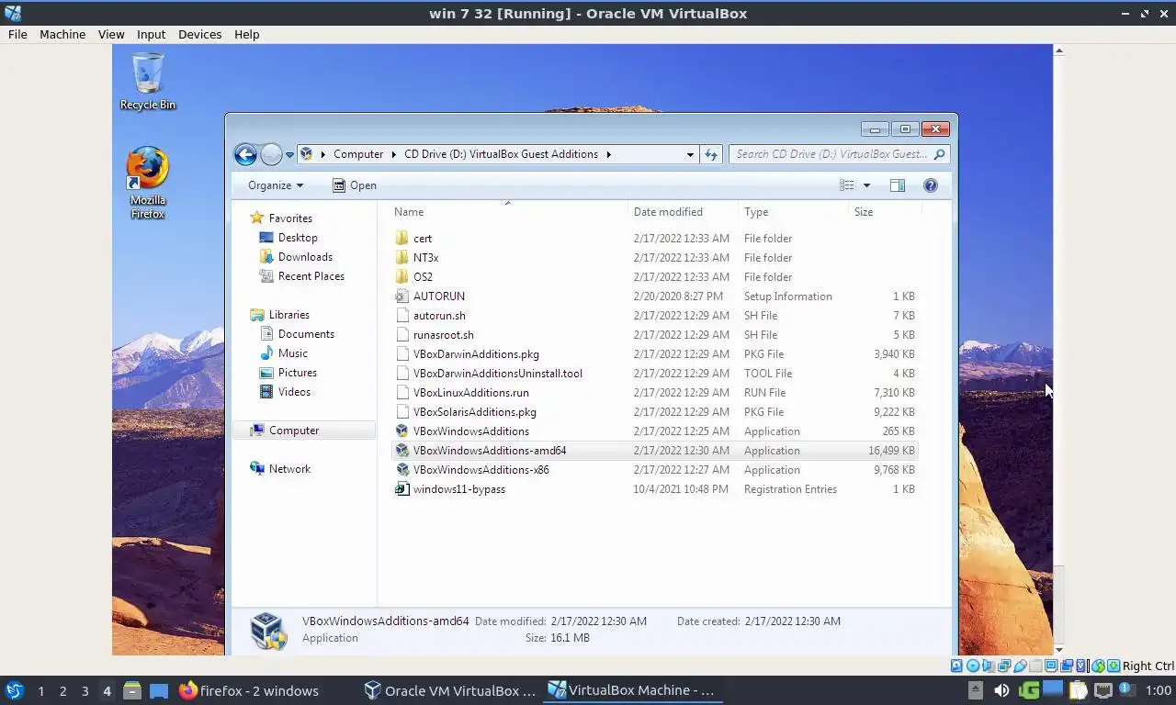Image resolution: width=1176 pixels, height=705 pixels.
Task: Click the VirtualBox shared folders status icon
Action: pyautogui.click(x=1035, y=666)
